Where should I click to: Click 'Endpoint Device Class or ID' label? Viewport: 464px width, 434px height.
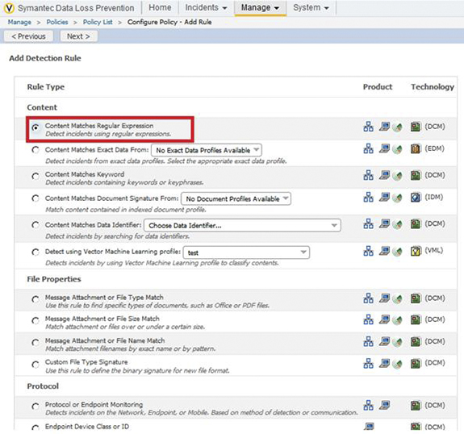(87, 427)
